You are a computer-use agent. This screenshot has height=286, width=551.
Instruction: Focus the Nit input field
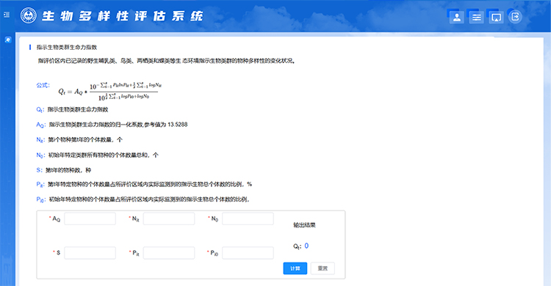point(169,219)
